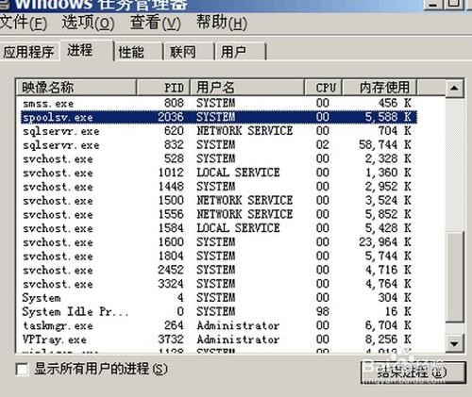Open the 选项(O) menu

tap(88, 23)
